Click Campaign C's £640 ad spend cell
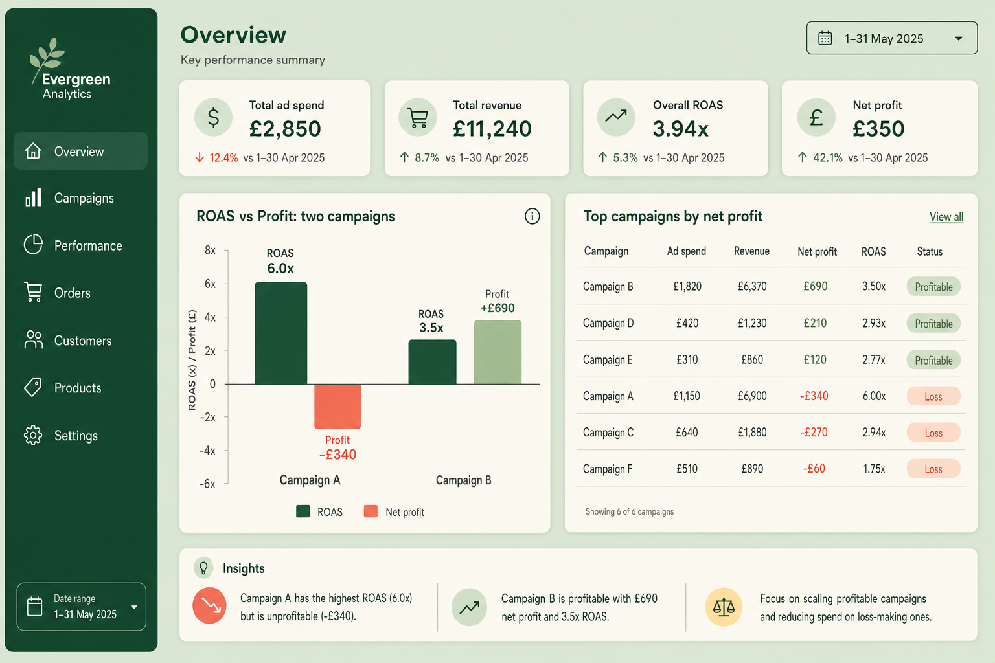Screen dimensions: 995x663 (687, 432)
